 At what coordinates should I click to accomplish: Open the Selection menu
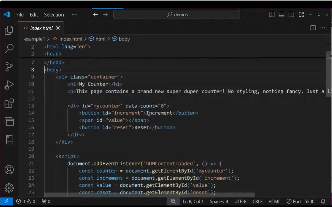[54, 15]
